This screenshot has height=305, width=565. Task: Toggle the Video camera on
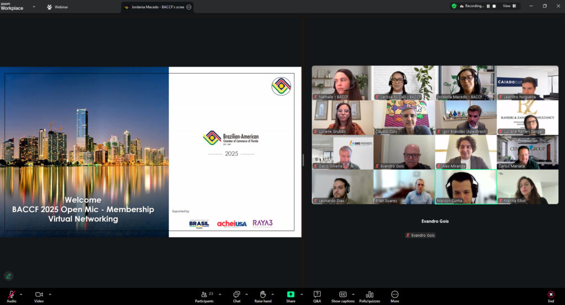coord(39,295)
